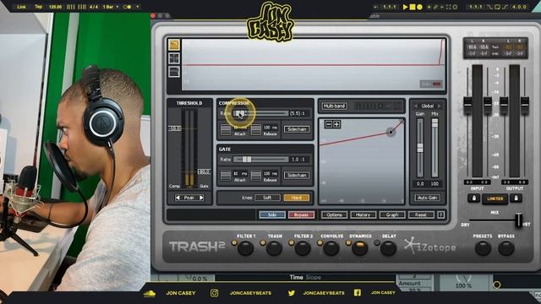Toggle the Filter 1 power LED
The image size is (541, 304).
coord(234,243)
